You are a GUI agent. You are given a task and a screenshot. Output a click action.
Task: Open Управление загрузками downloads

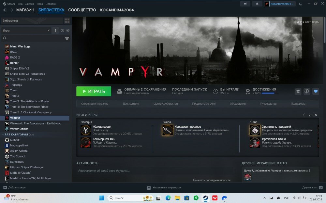tap(164, 188)
